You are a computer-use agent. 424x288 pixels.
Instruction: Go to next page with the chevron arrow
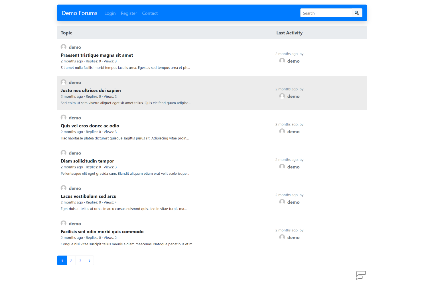pyautogui.click(x=89, y=261)
